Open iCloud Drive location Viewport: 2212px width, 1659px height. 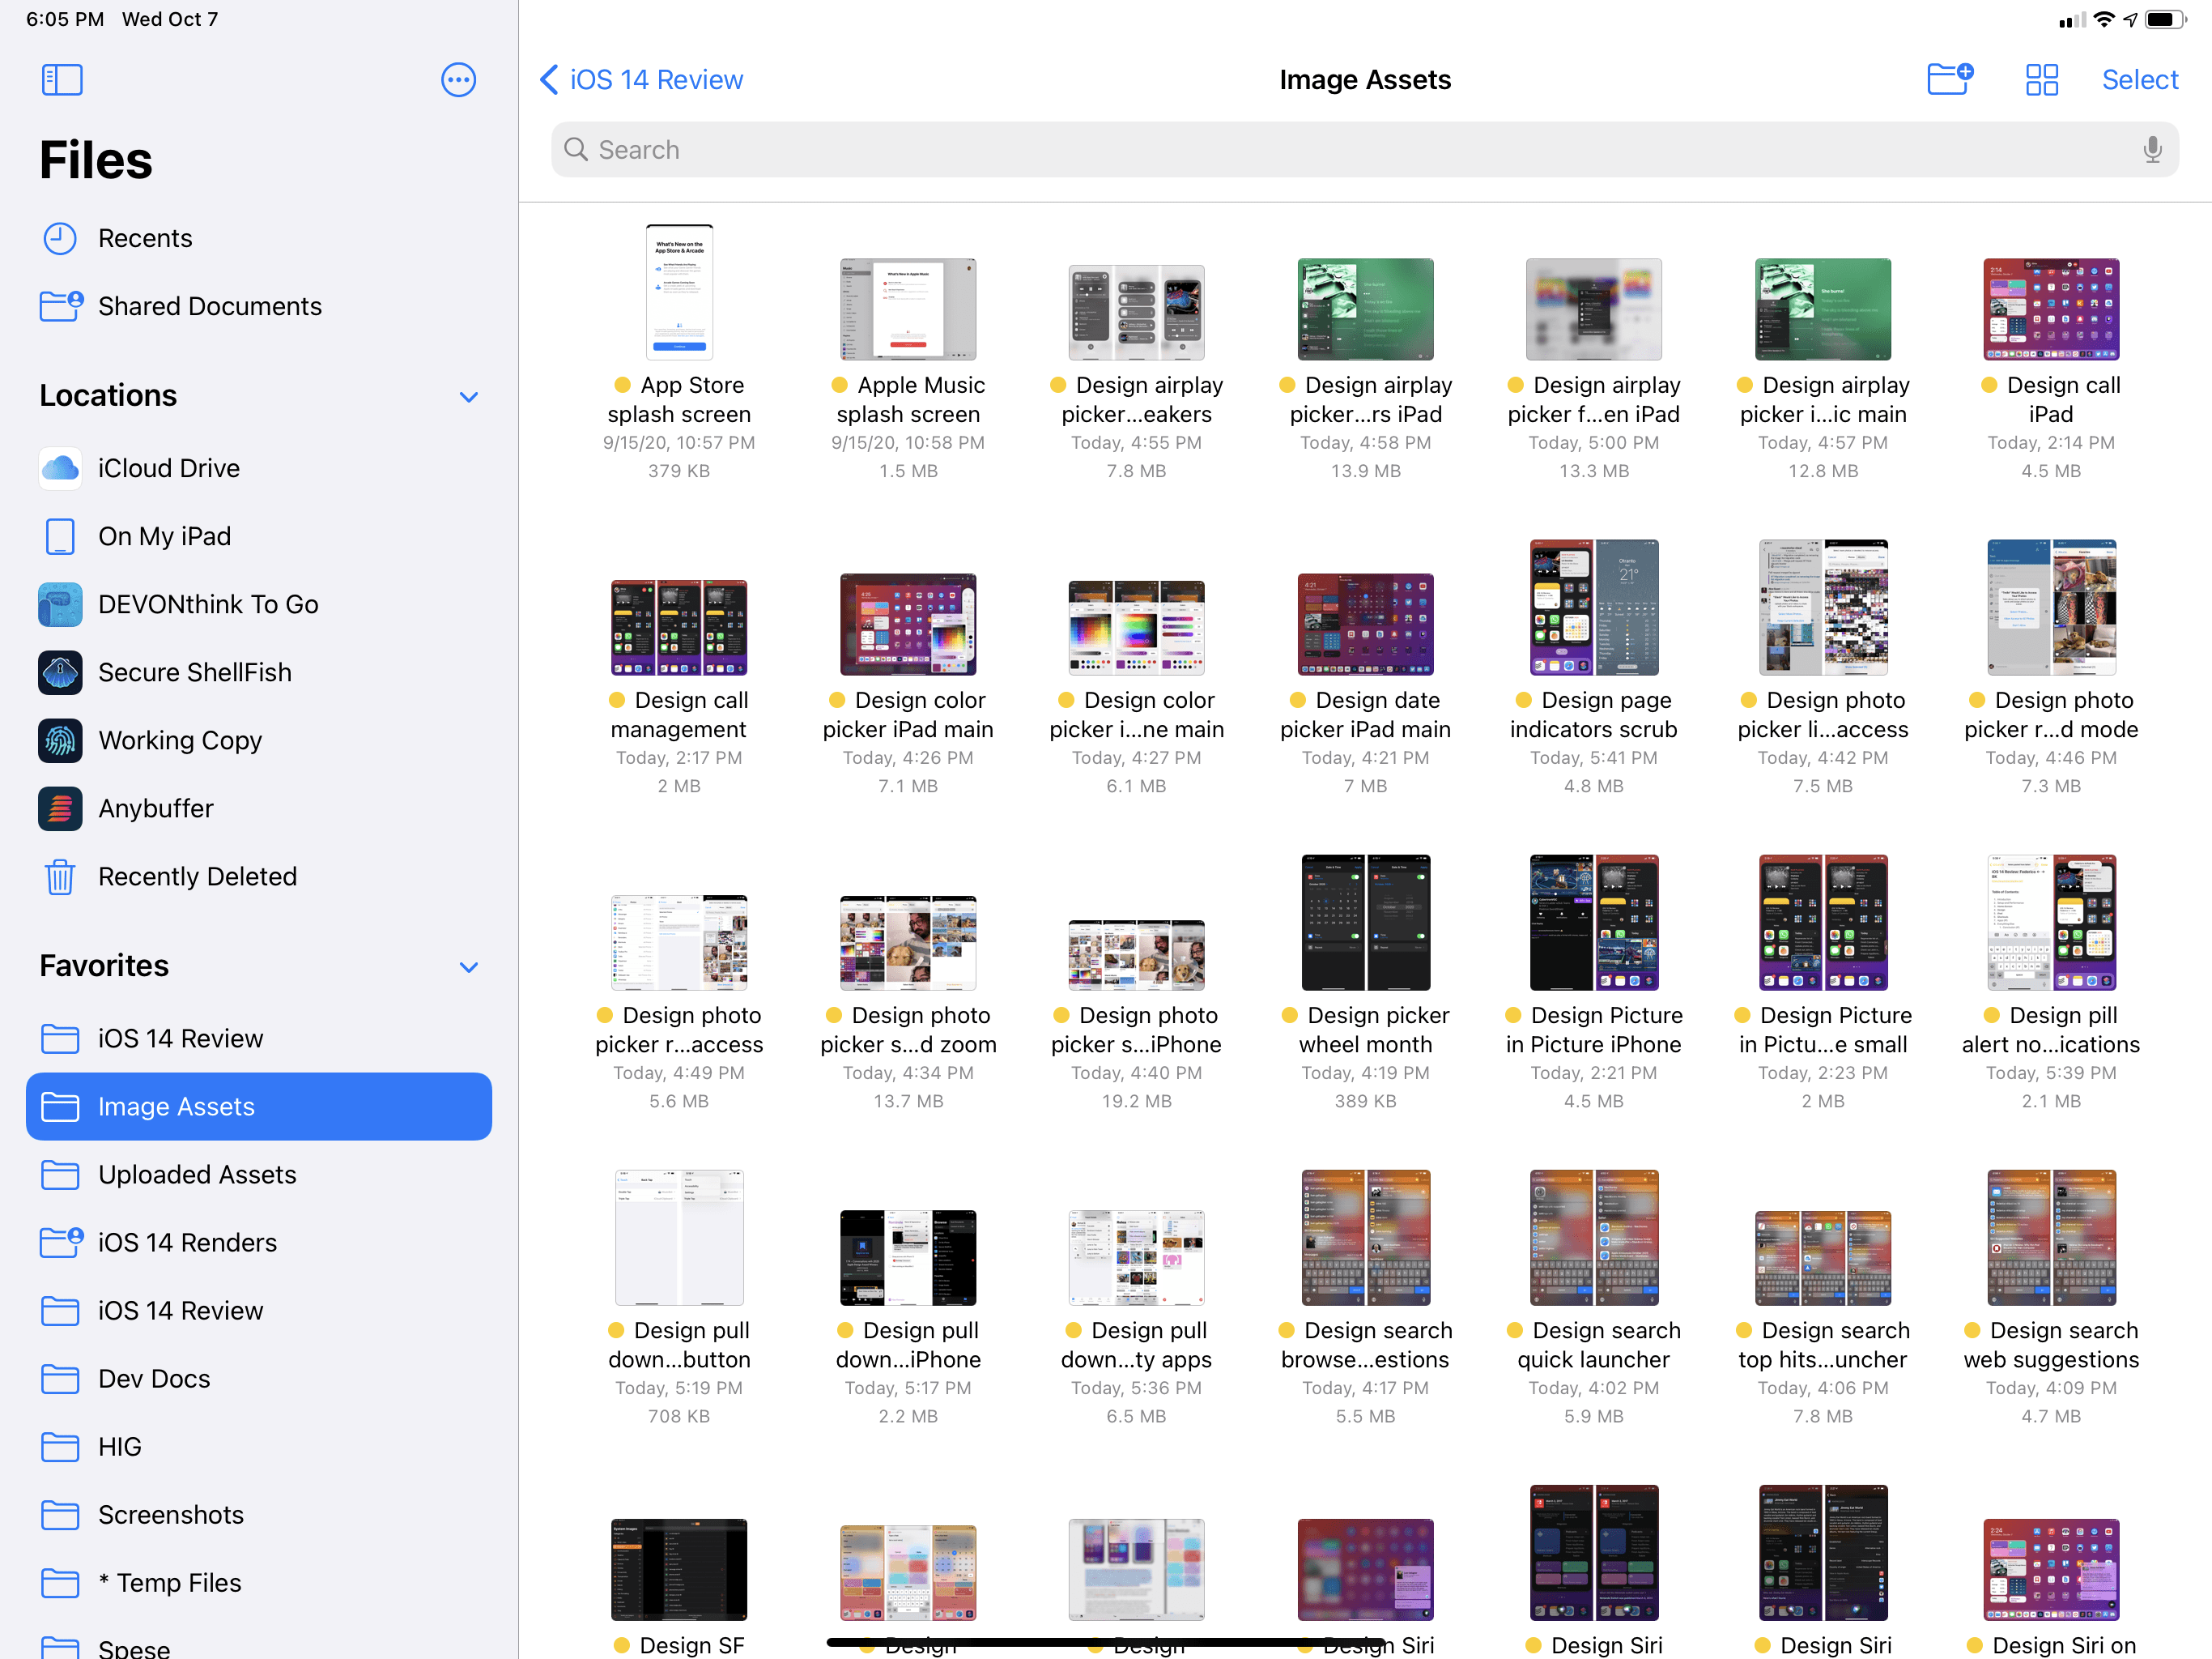point(259,468)
